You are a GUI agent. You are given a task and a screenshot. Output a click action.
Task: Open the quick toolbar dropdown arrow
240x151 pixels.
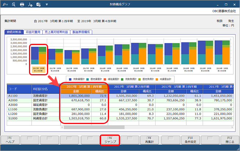click(x=47, y=4)
